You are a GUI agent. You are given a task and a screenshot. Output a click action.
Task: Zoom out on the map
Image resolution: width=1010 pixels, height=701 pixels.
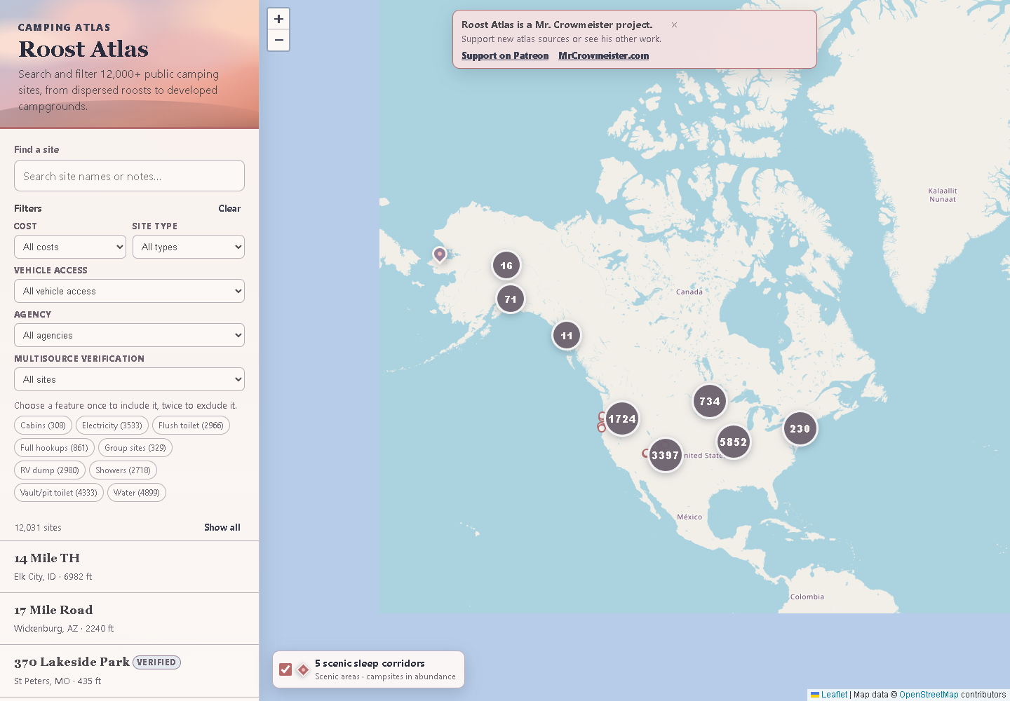coord(278,40)
